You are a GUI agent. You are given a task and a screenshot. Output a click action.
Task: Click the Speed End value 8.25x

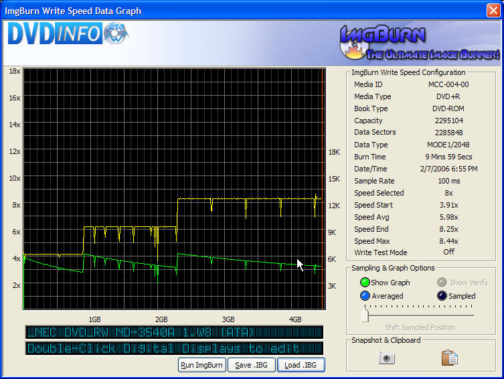[448, 229]
